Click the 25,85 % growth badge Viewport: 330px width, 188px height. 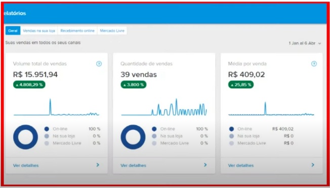(x=241, y=85)
